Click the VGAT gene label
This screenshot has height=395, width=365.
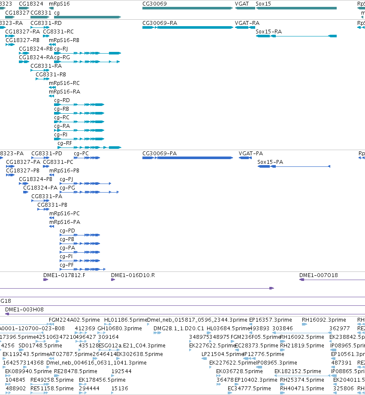(242, 4)
